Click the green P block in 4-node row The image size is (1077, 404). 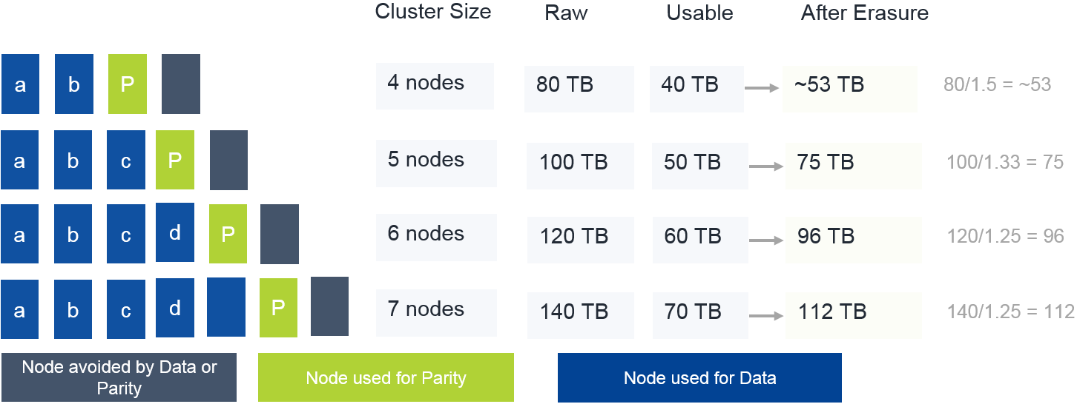point(127,84)
